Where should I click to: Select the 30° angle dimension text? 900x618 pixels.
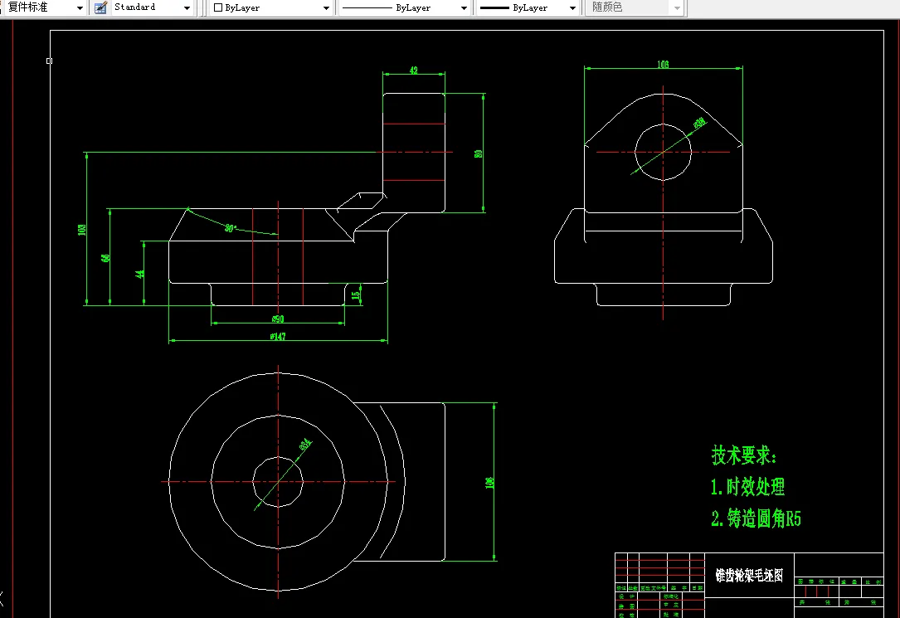231,228
